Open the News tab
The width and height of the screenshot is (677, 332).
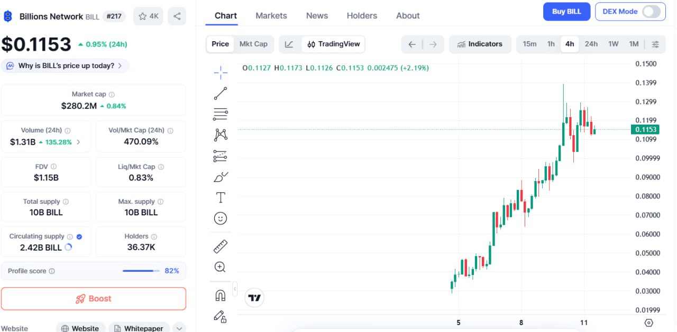pos(317,16)
